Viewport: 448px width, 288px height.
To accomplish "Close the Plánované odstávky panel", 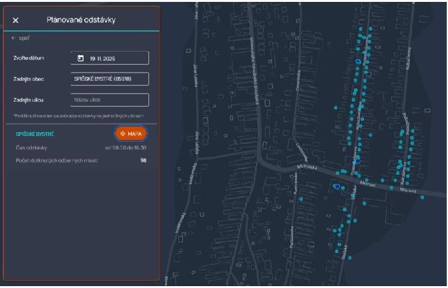I will click(16, 20).
